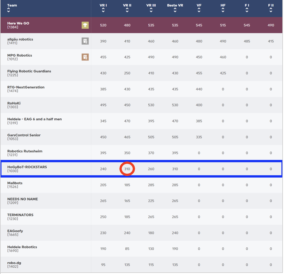This screenshot has height=274, width=284.
Task: Click the bronze certificate icon for MPG Robotics
Action: (x=85, y=57)
